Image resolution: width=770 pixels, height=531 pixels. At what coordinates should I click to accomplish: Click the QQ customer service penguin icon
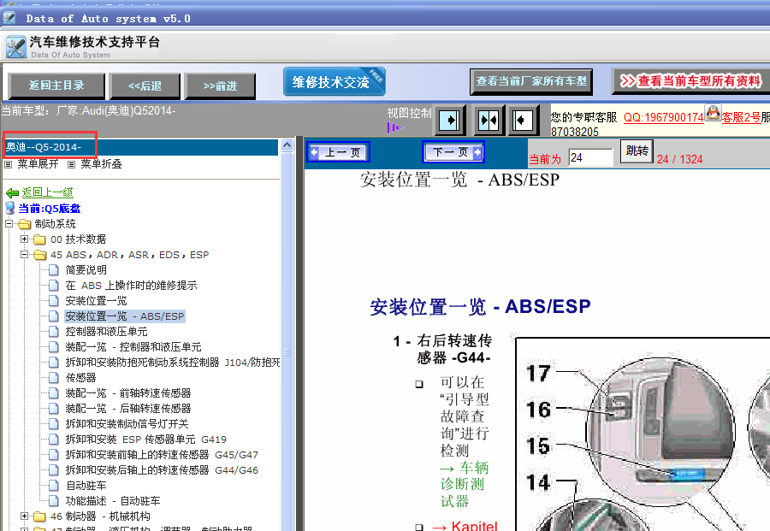pos(713,113)
